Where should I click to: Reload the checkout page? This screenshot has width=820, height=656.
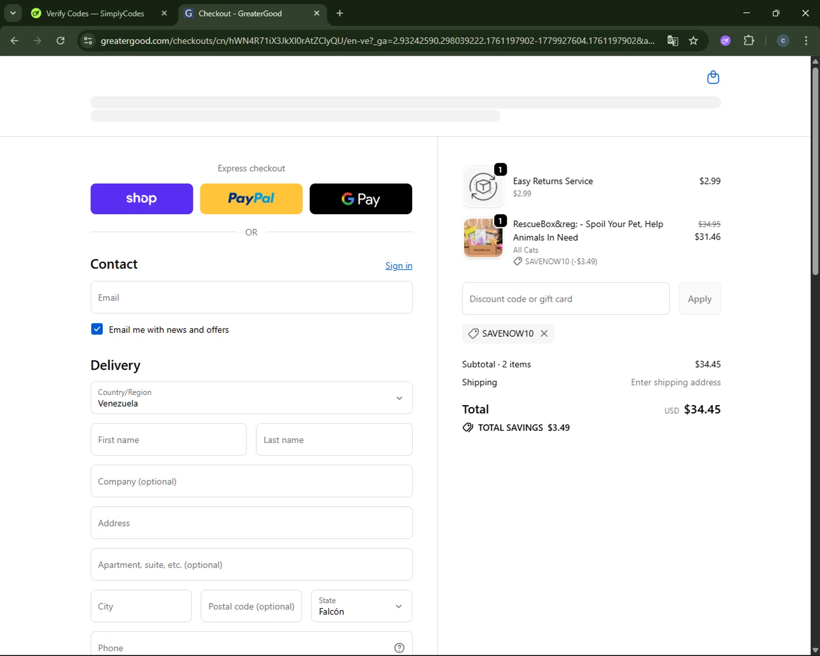(x=60, y=40)
